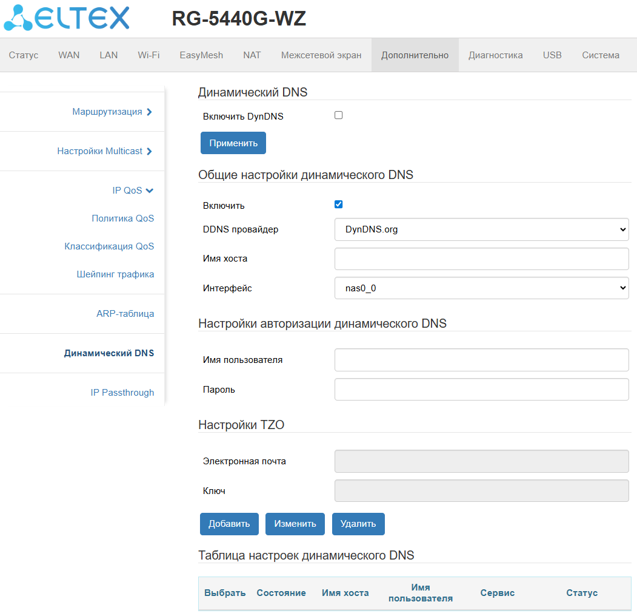Viewport: 637px width, 616px height.
Task: Click the Статус column header in table
Action: click(x=582, y=593)
